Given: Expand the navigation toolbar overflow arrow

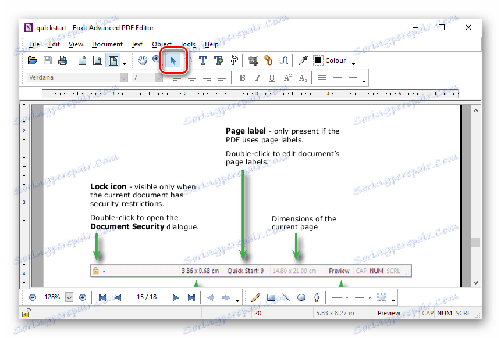Looking at the screenshot, I should [238, 301].
